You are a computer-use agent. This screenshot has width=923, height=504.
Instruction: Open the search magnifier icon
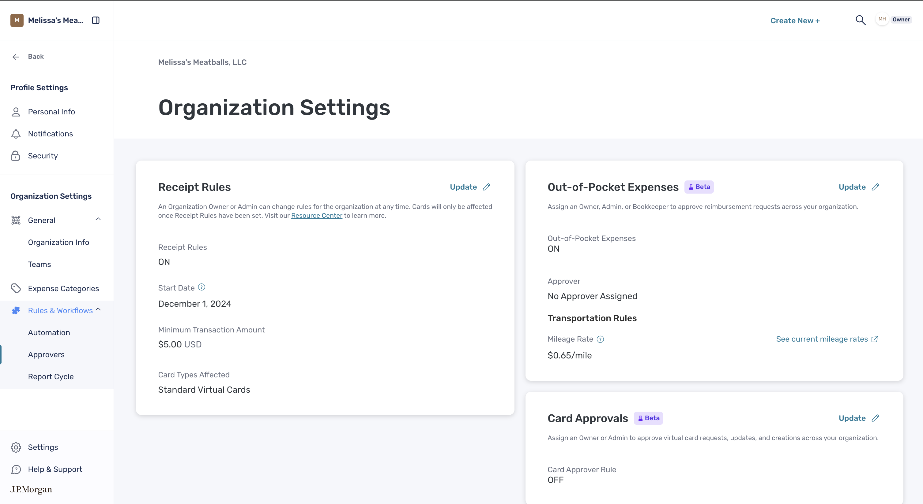click(860, 20)
